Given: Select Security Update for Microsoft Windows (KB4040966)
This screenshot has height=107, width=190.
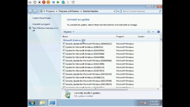Looking at the screenshot, I should [x=88, y=61].
